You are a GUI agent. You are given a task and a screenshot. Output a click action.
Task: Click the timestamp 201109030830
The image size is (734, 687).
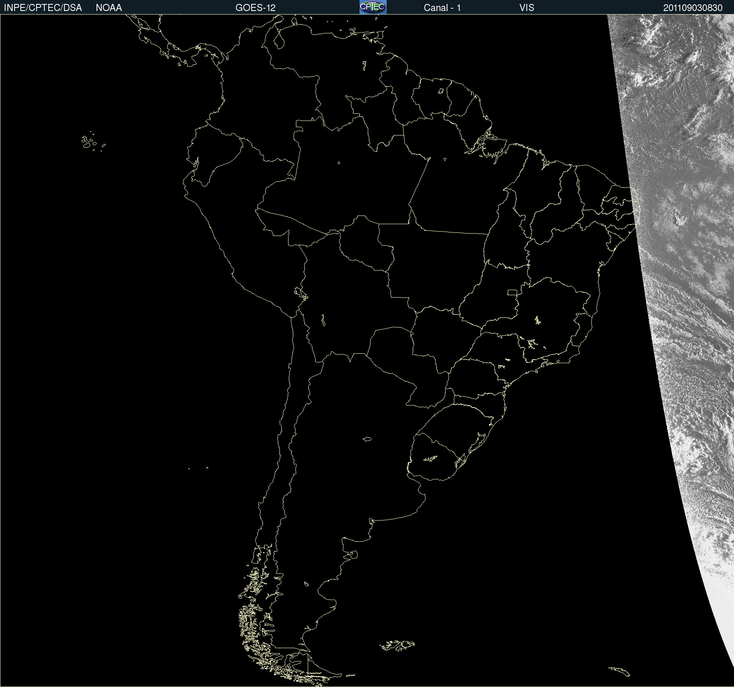[x=693, y=8]
